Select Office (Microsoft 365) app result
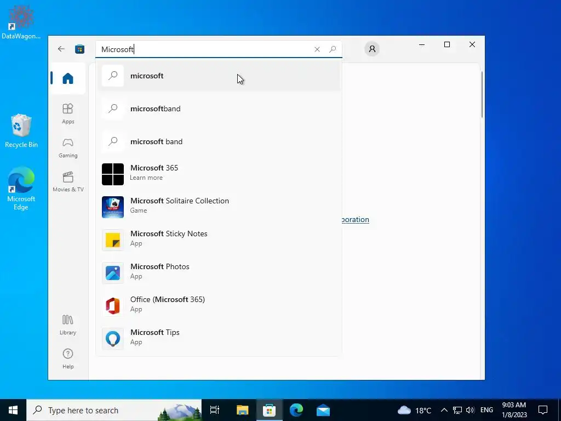Image resolution: width=561 pixels, height=421 pixels. tap(219, 306)
